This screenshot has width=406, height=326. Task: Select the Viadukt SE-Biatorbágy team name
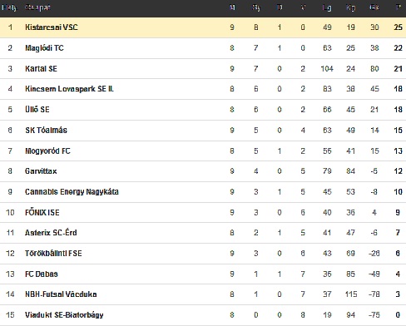pos(64,315)
